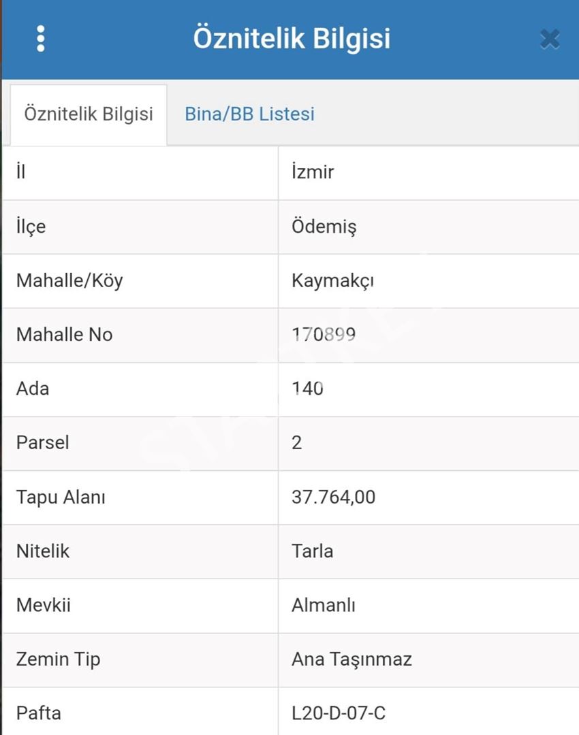579x735 pixels.
Task: Select the Kaymakçı village value
Action: click(332, 281)
